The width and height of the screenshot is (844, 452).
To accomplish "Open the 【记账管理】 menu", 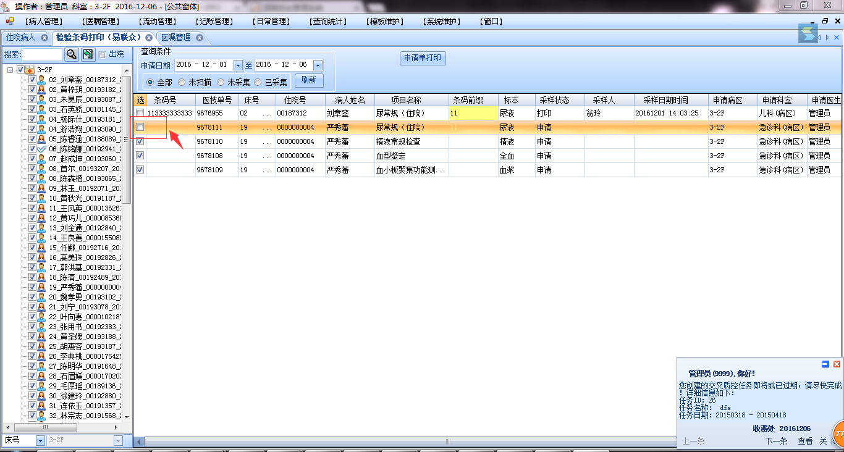I will coord(213,22).
